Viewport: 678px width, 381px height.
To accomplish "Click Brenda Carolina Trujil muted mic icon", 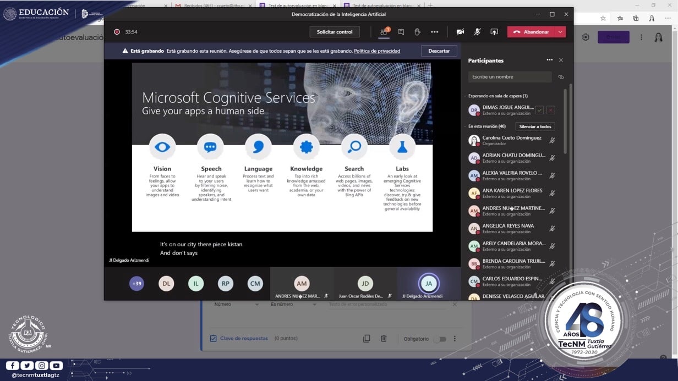I will tap(552, 264).
